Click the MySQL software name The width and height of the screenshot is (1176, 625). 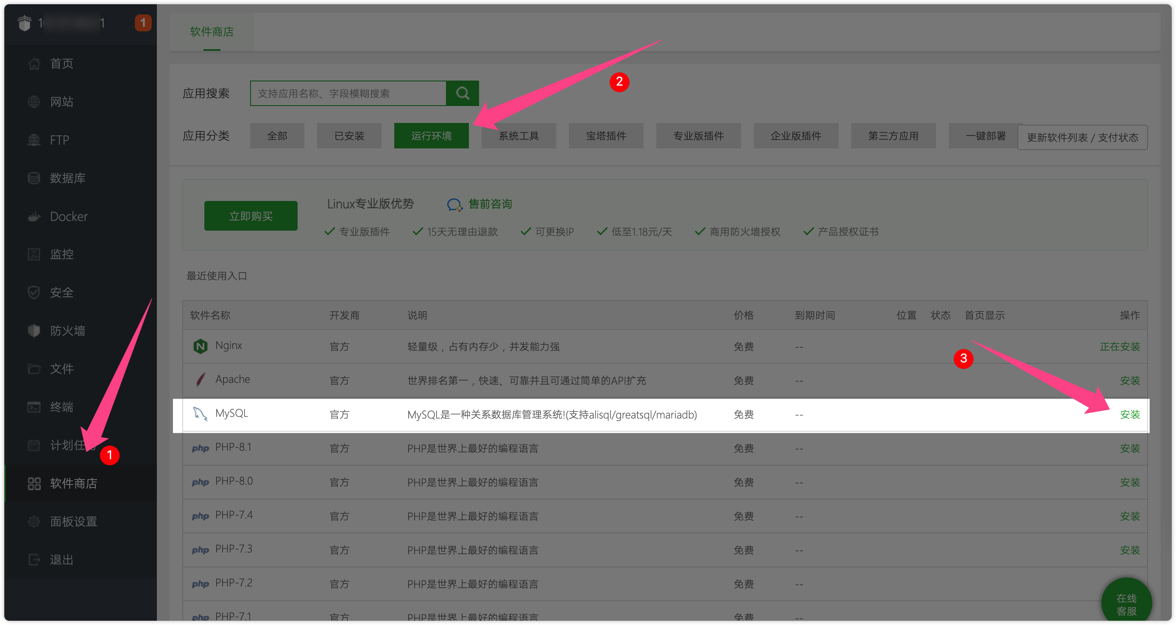coord(231,413)
